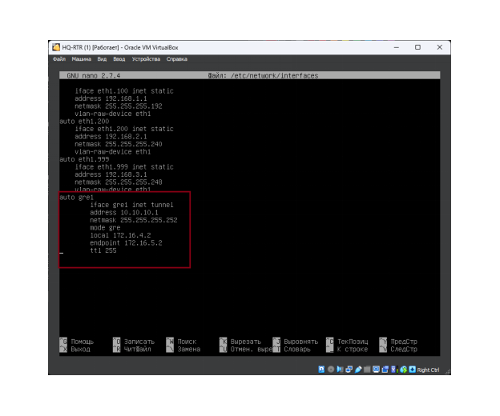This screenshot has height=416, width=500.
Task: Click the line 'netmask 255.255.255.192'
Action: [119, 106]
